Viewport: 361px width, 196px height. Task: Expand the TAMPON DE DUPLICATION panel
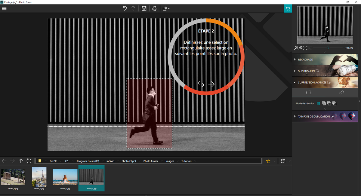tap(313, 116)
